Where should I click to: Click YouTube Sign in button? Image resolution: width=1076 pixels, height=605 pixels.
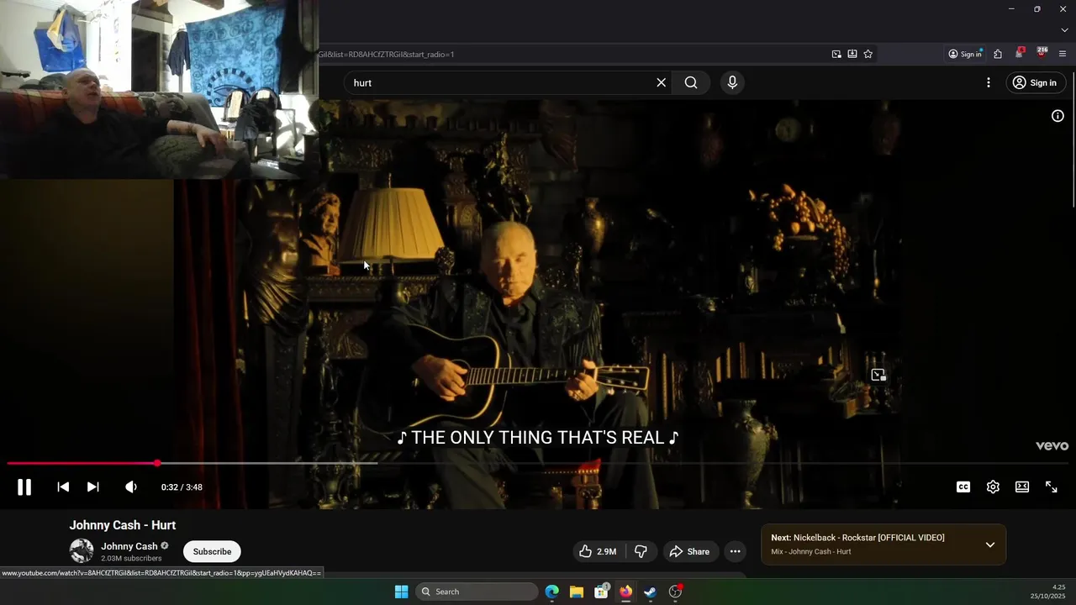tap(1036, 82)
